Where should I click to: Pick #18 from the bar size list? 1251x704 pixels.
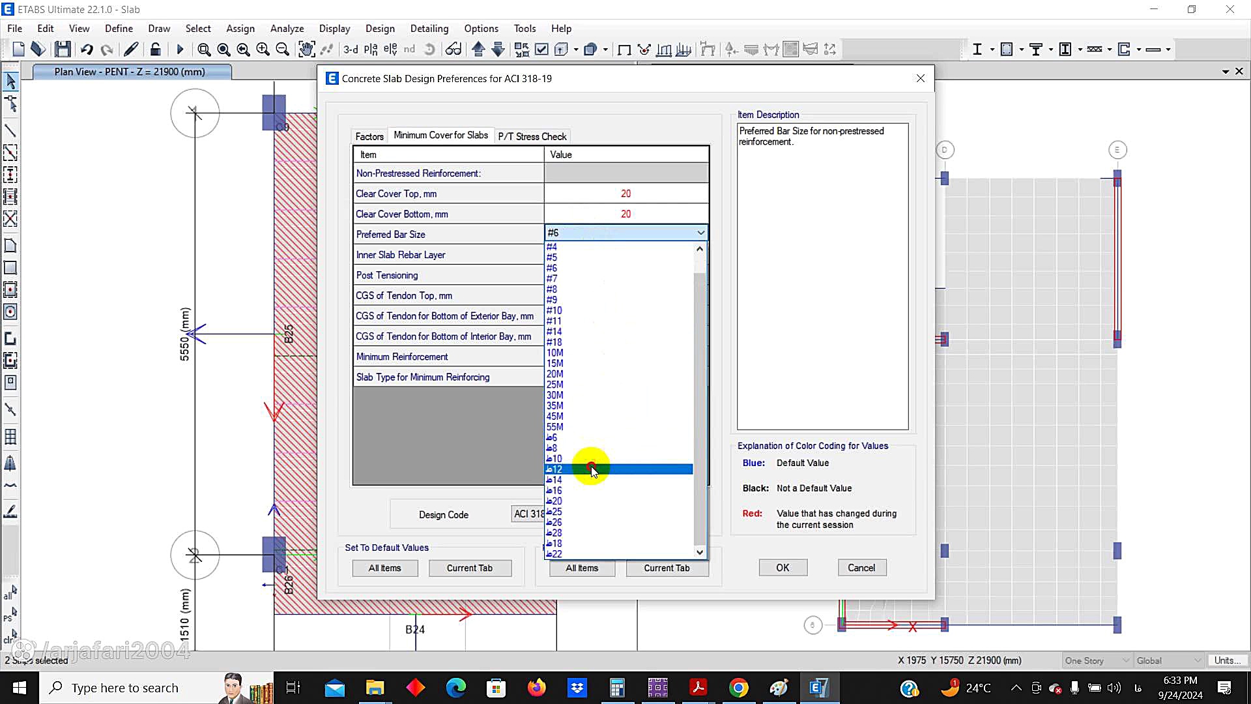coord(554,342)
